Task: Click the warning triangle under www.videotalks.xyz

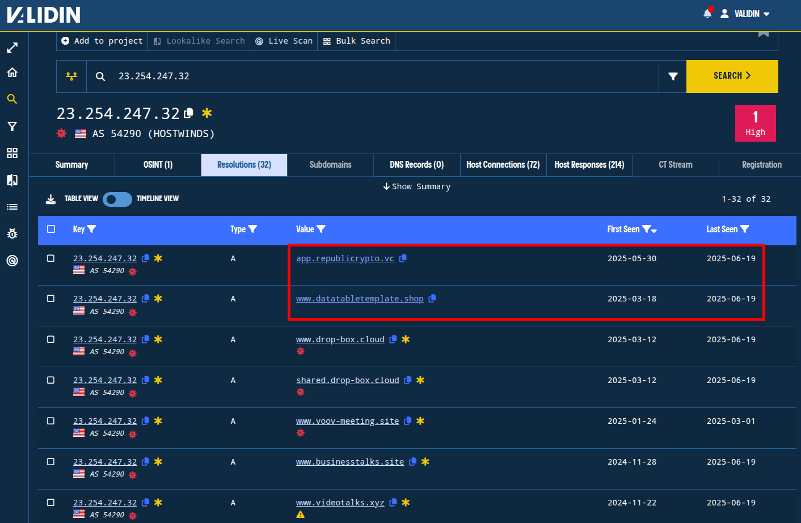Action: 301,515
